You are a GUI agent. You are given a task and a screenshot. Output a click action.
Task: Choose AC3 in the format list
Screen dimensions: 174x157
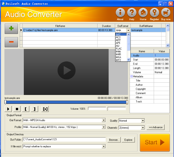121,37
